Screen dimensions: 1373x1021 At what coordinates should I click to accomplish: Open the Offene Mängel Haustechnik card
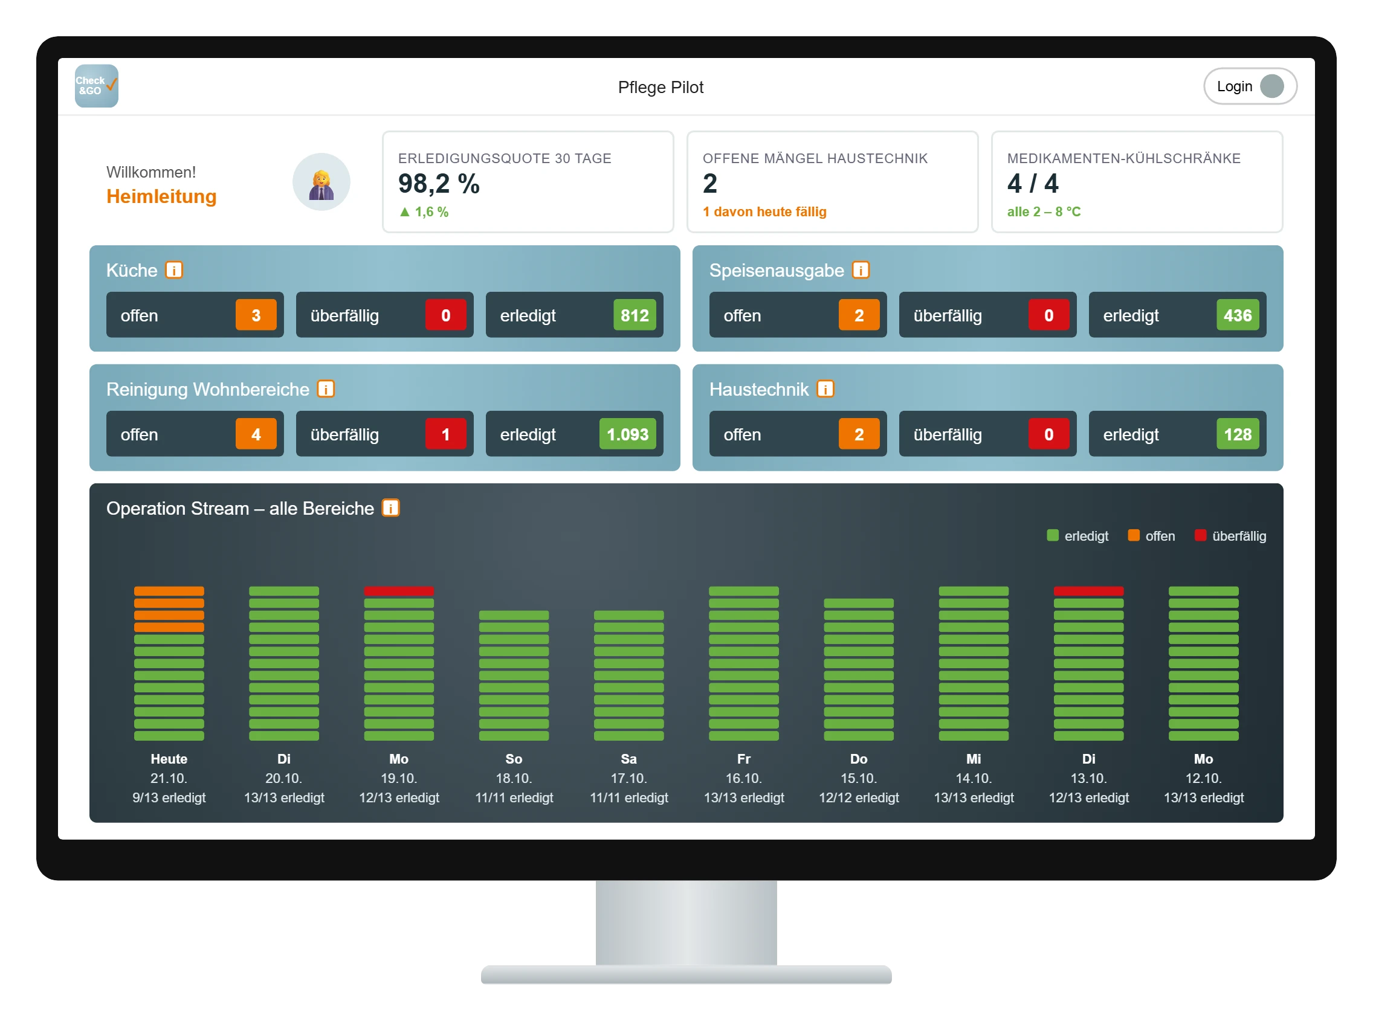click(833, 182)
